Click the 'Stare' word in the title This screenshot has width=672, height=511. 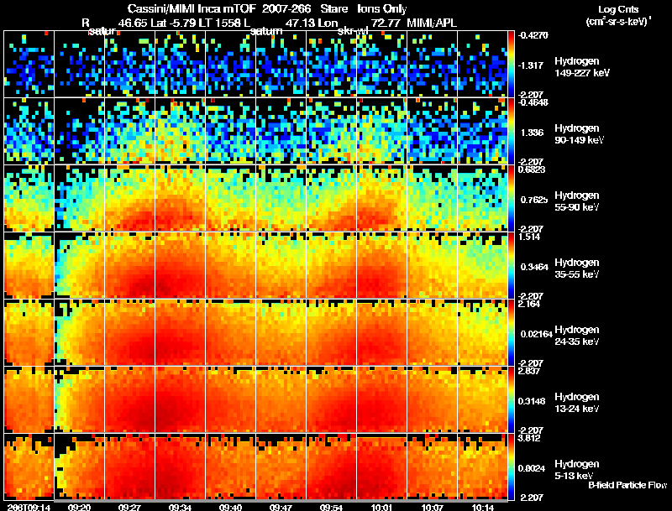click(x=333, y=8)
